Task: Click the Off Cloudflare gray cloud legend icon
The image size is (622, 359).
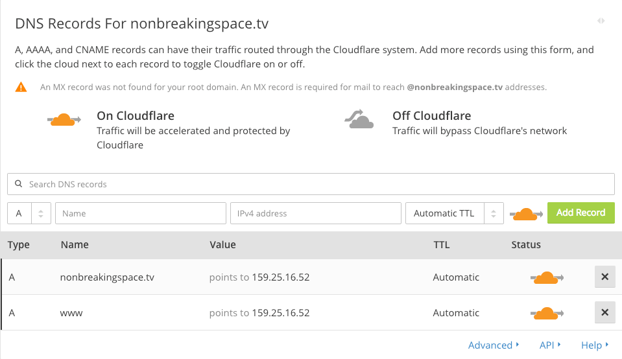Action: click(359, 119)
